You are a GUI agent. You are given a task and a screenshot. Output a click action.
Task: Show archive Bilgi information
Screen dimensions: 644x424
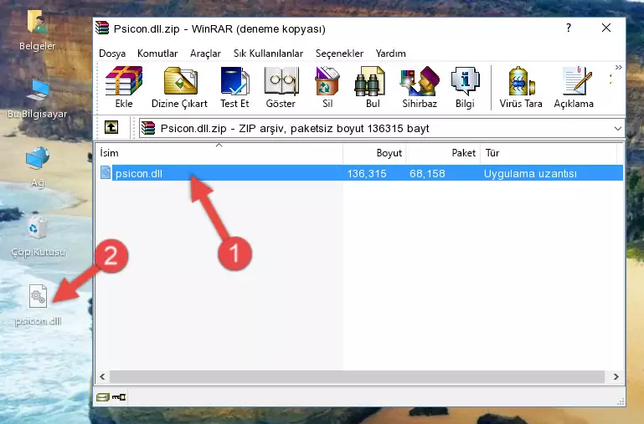pos(465,87)
